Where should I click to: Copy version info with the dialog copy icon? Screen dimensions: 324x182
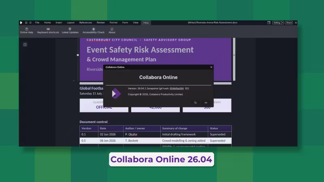click(x=195, y=103)
